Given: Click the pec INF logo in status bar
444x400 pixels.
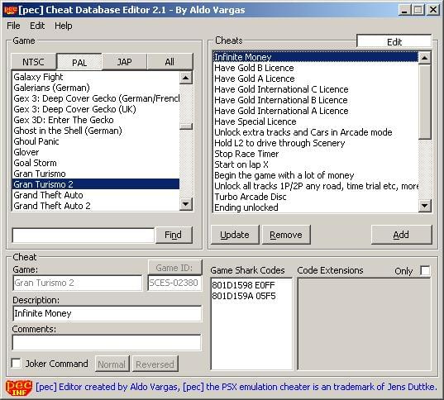Looking at the screenshot, I should pos(19,388).
